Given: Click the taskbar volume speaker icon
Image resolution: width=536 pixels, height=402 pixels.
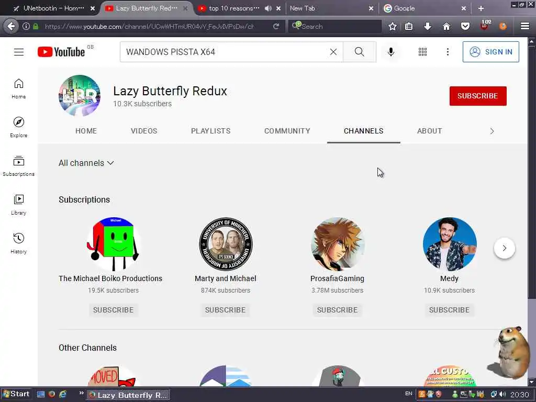Looking at the screenshot, I should pos(502,395).
